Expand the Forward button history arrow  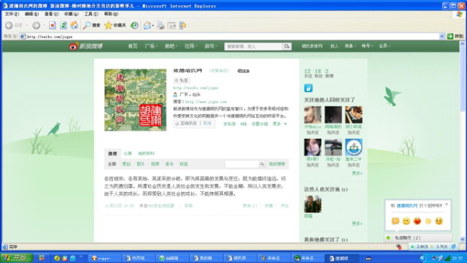(45, 26)
